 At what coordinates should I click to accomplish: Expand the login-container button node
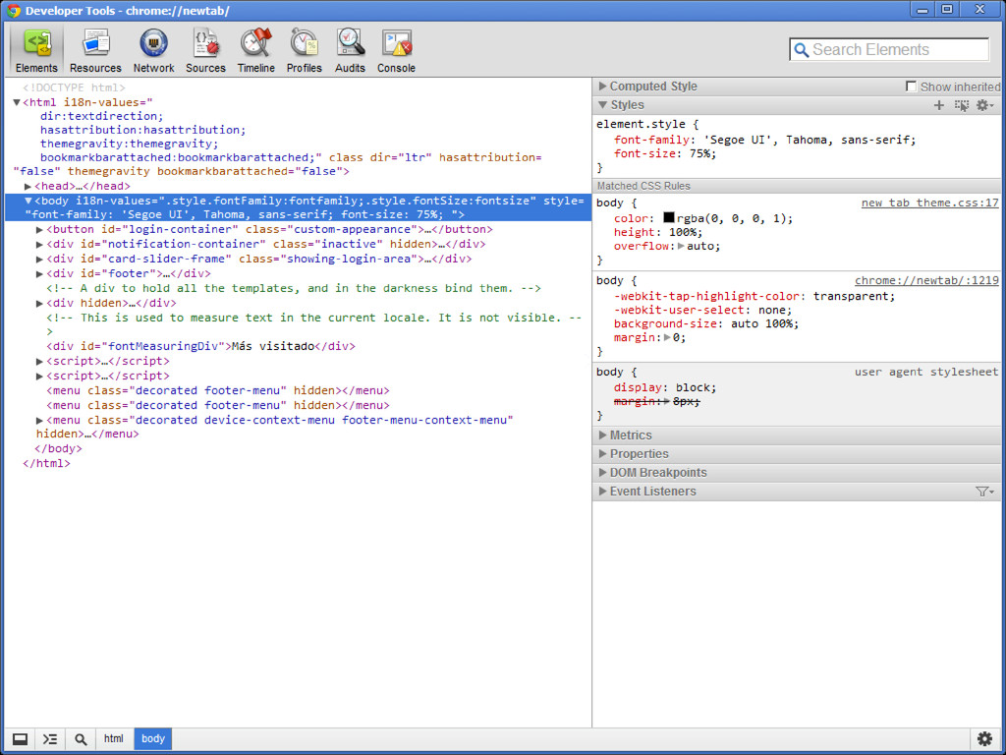pos(39,229)
